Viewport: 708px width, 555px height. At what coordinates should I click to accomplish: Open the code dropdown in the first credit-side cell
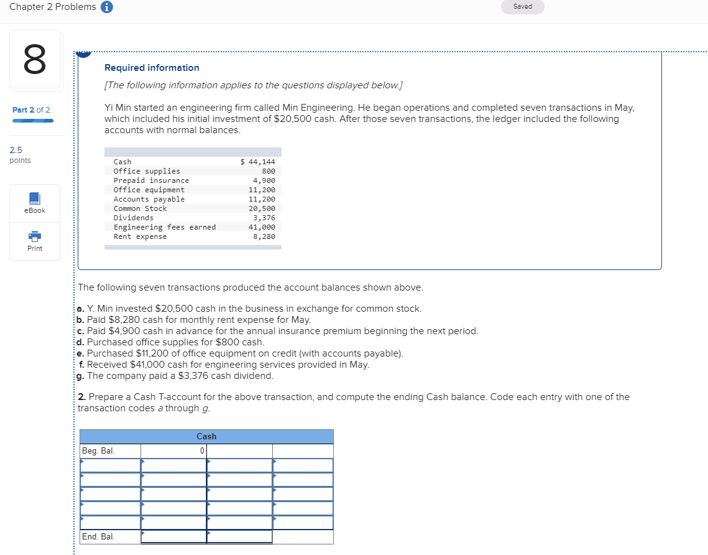(239, 465)
